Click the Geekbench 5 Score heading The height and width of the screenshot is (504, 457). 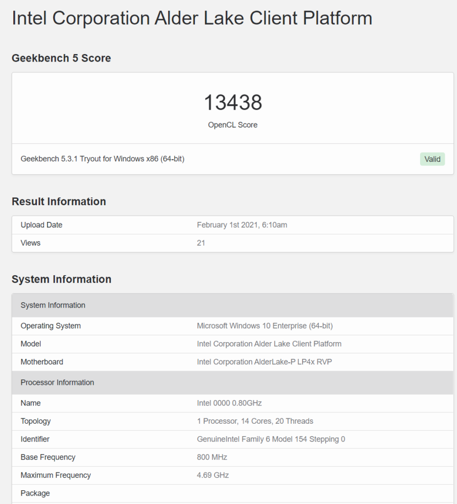coord(61,58)
